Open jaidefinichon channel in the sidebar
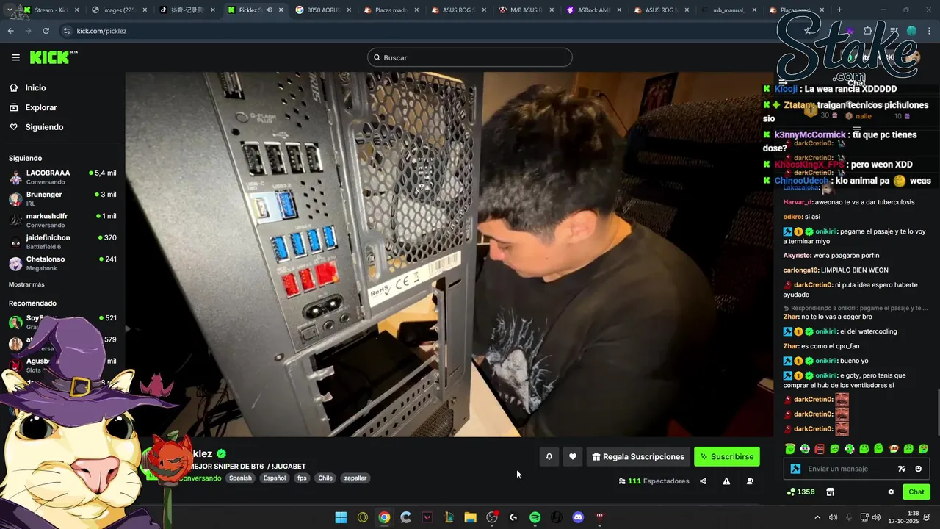This screenshot has height=529, width=940. pos(62,242)
